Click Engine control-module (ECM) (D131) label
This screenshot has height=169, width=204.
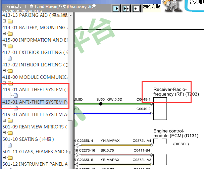pyautogui.click(x=176, y=133)
